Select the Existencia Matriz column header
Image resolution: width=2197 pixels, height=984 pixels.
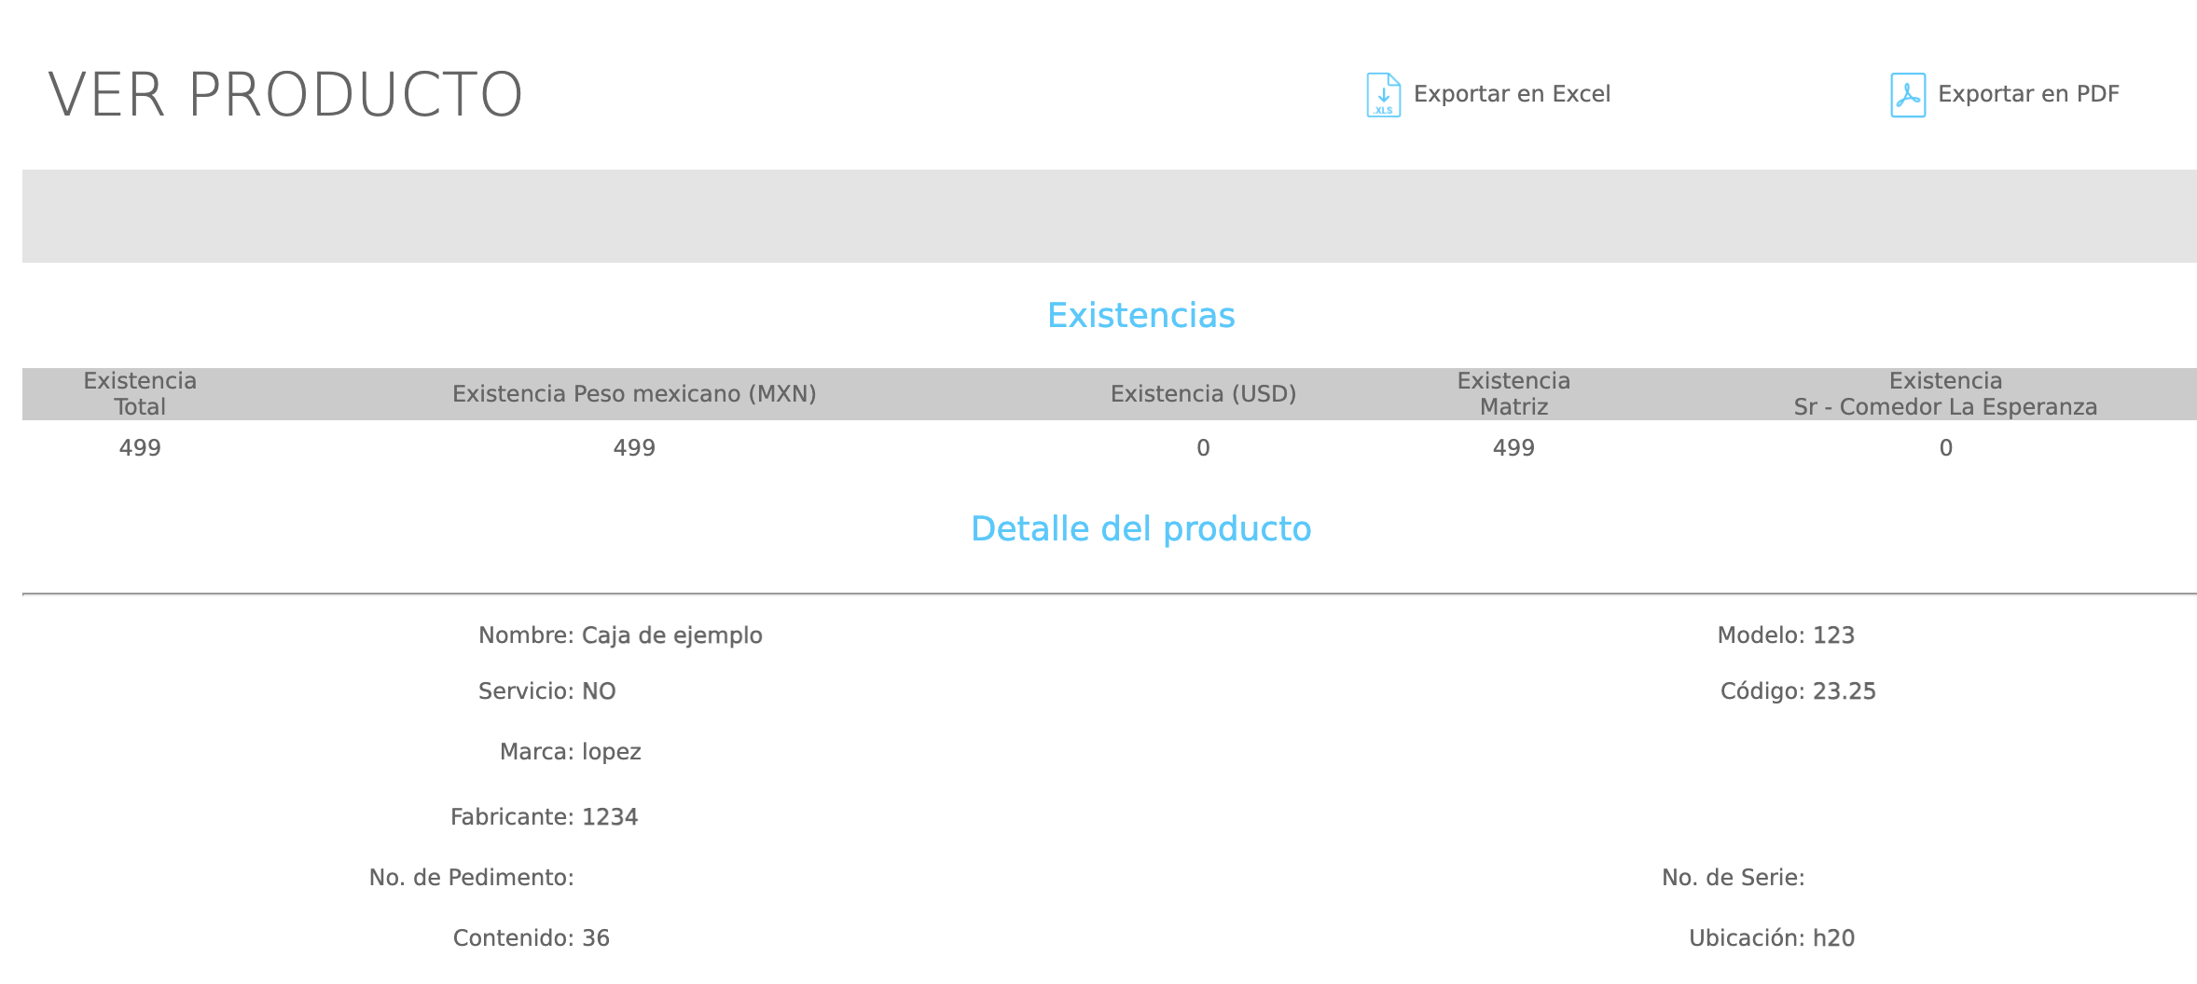[x=1513, y=394]
